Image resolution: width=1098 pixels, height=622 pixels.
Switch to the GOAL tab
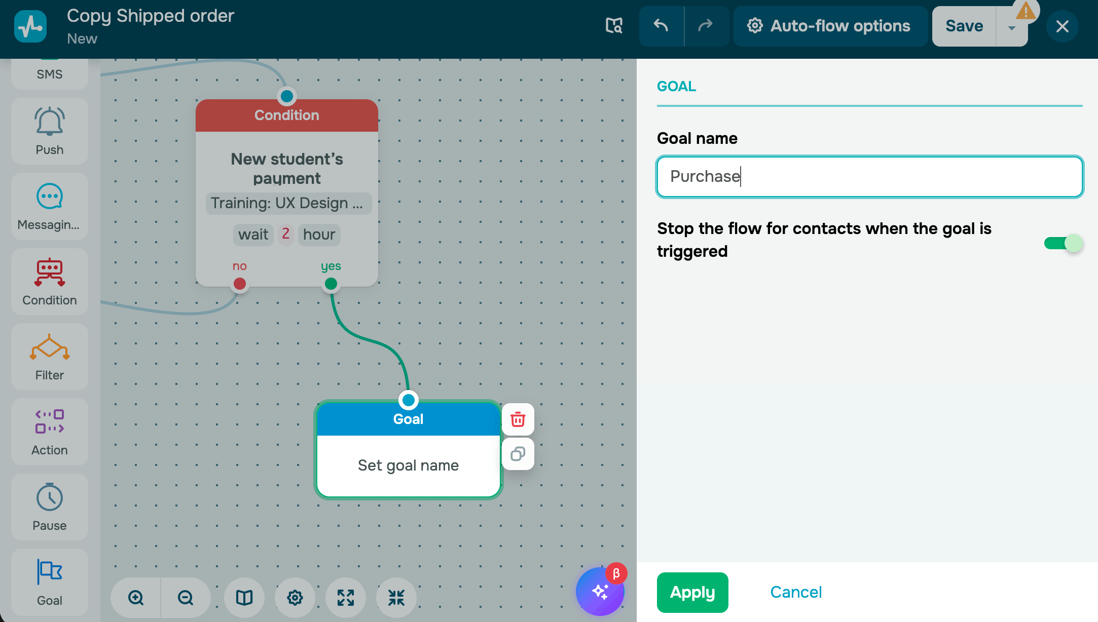point(676,87)
